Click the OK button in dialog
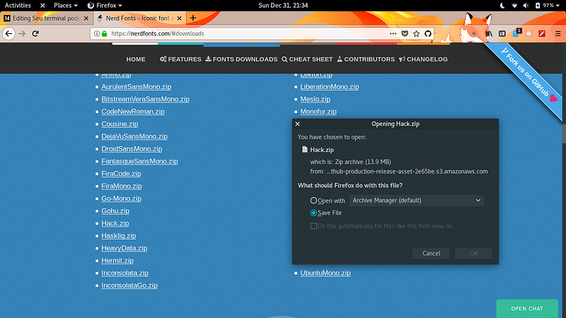This screenshot has width=566, height=318. 473,254
